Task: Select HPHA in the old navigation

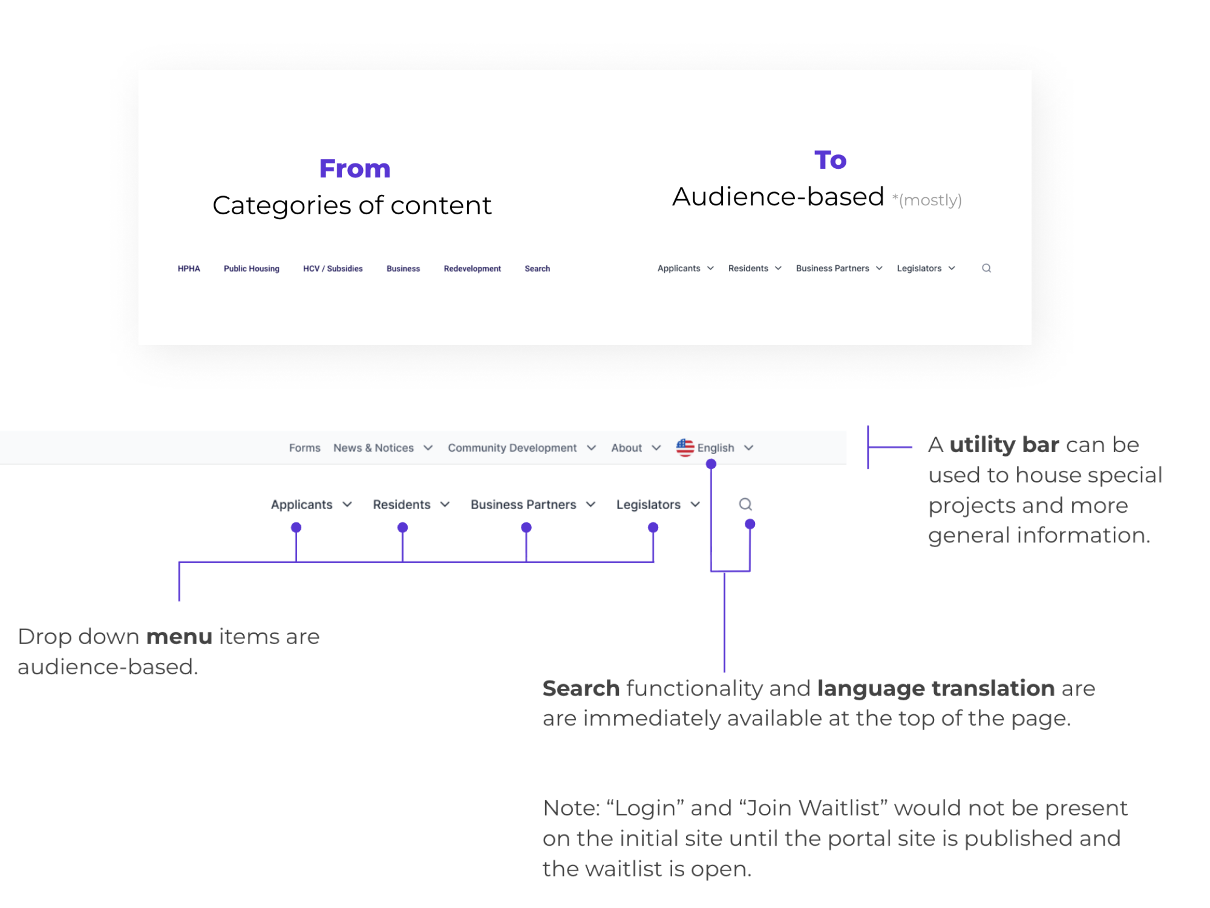Action: point(189,269)
